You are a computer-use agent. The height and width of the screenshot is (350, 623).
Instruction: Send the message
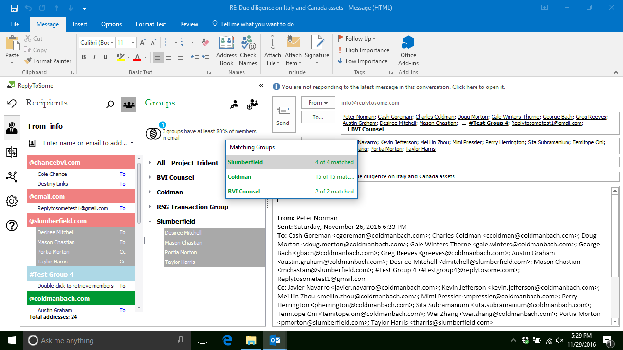pos(283,114)
